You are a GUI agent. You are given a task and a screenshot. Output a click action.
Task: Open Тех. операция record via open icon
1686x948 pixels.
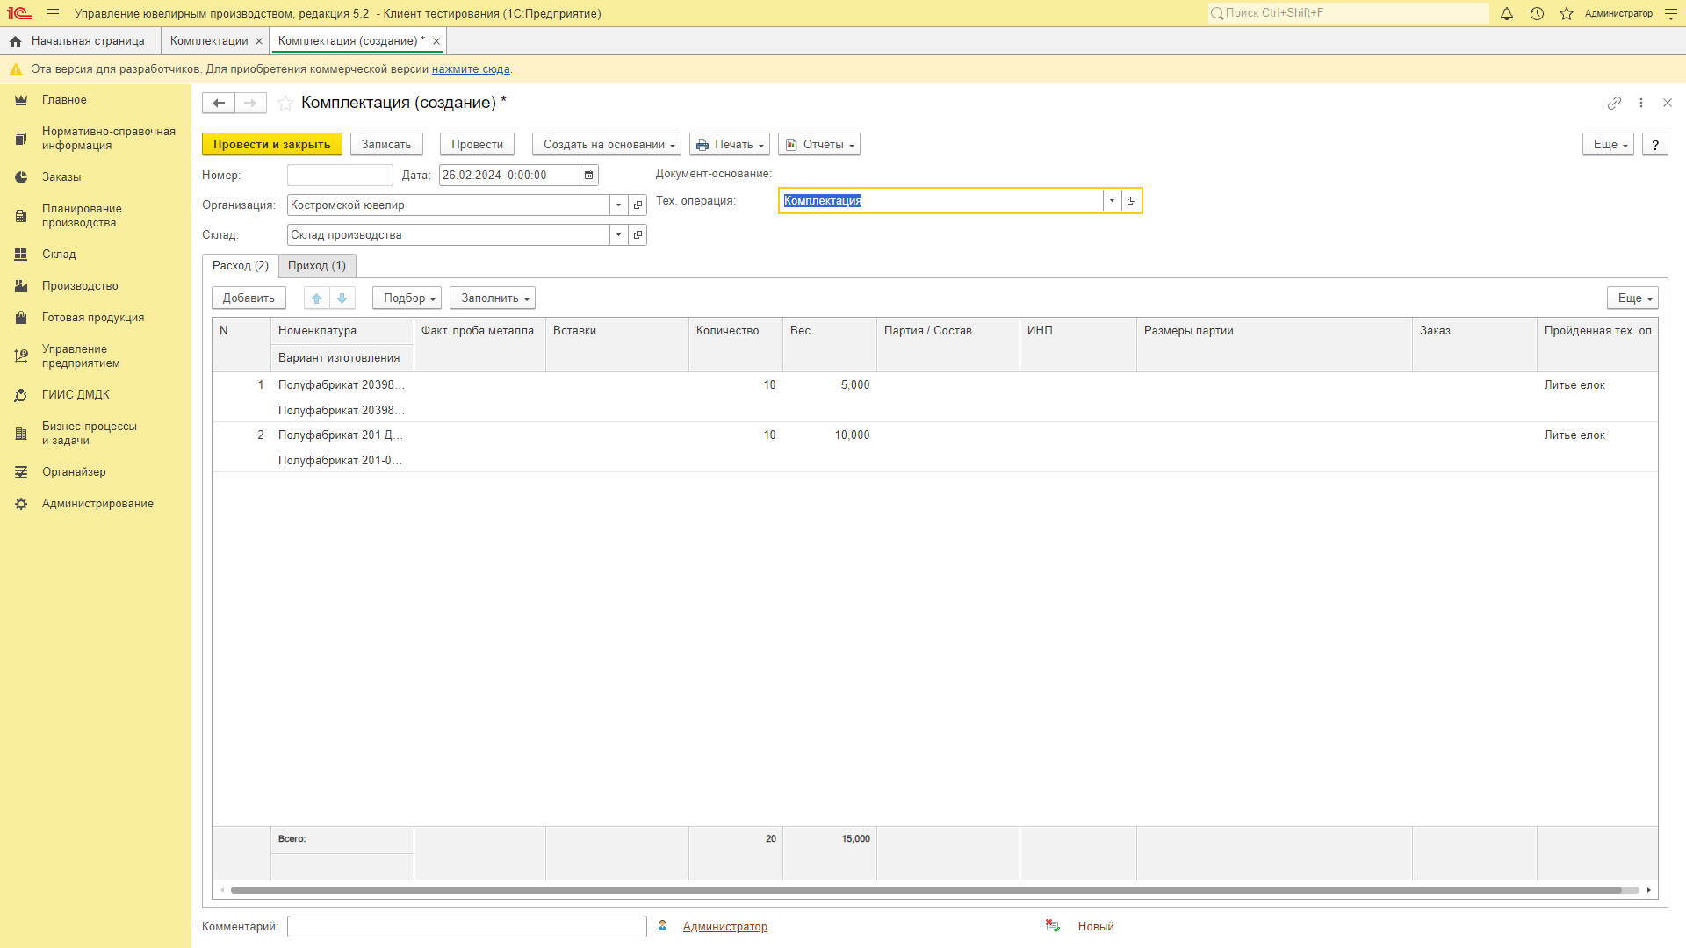coord(1131,201)
